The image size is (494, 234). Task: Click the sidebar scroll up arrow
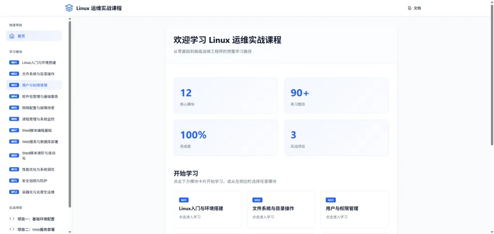(x=70, y=19)
